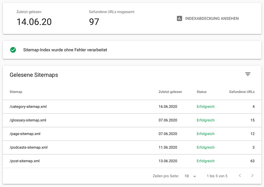
Task: Click the date 16.06.2020 in category row
Action: (x=168, y=107)
